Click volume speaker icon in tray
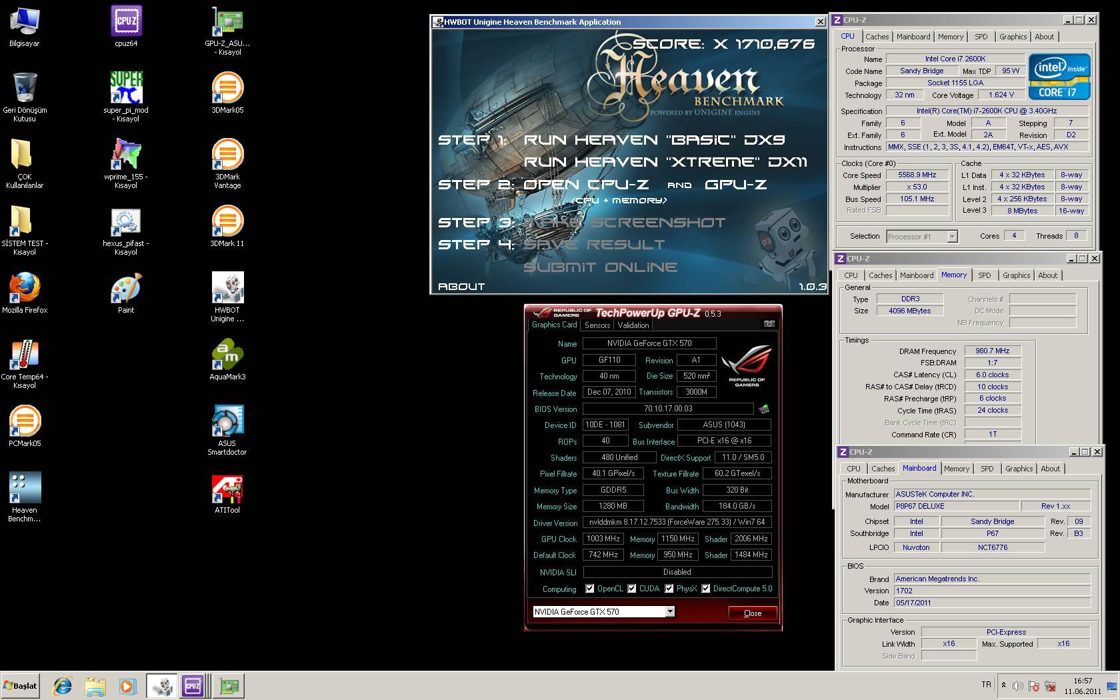This screenshot has height=700, width=1120. pos(1018,685)
